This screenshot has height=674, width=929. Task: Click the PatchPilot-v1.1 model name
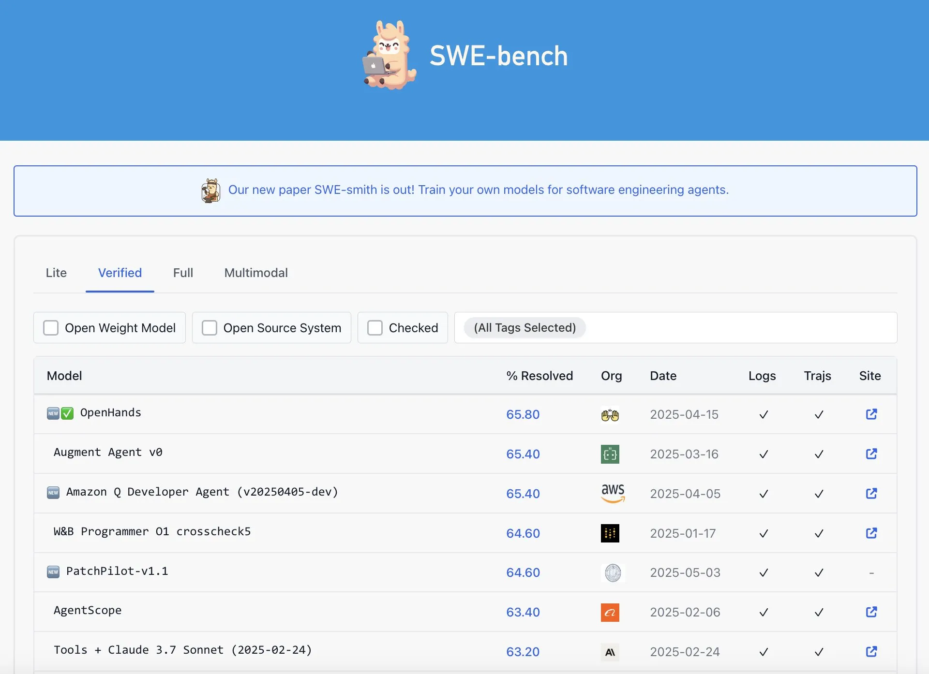[x=117, y=571]
